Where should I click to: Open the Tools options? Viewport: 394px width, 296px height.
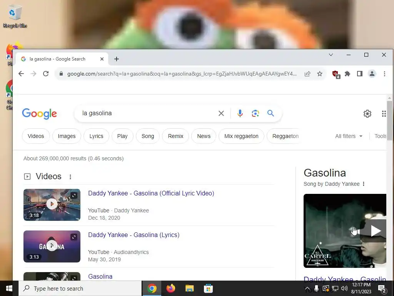pos(381,136)
